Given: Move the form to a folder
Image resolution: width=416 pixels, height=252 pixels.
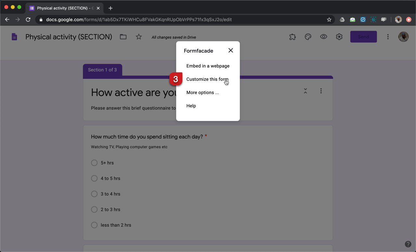Looking at the screenshot, I should 123,37.
